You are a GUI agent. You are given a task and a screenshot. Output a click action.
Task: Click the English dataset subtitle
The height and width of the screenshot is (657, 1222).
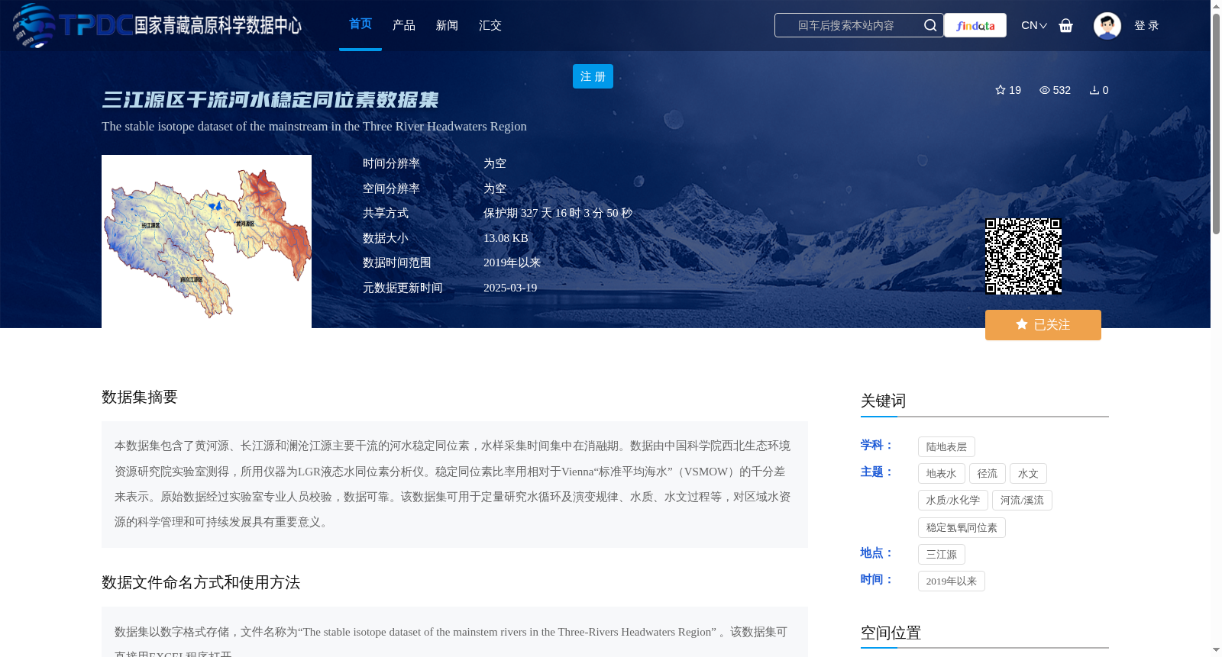tap(314, 127)
